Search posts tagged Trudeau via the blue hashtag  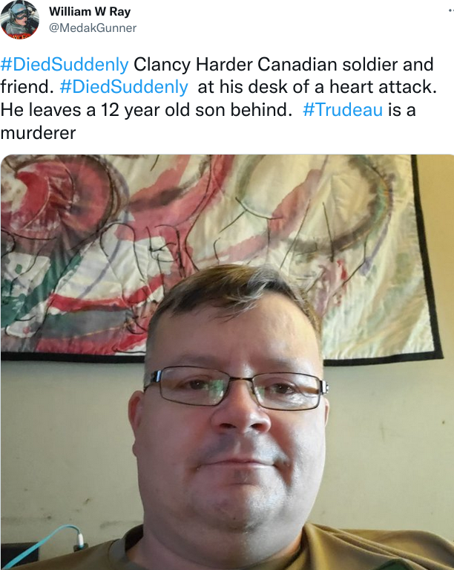pyautogui.click(x=343, y=109)
